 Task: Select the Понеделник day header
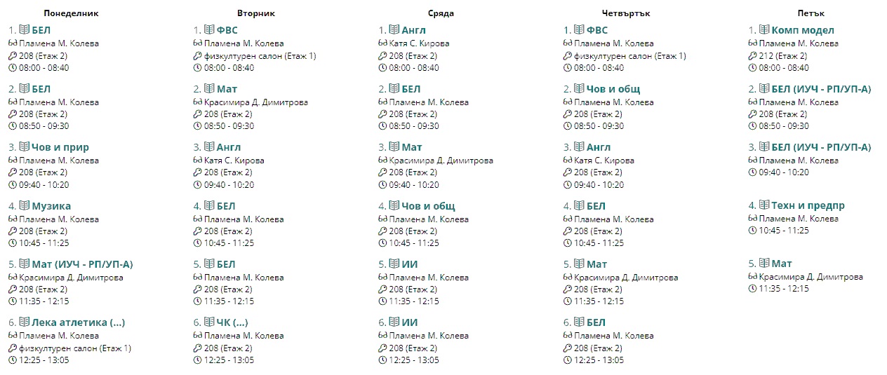coord(71,13)
